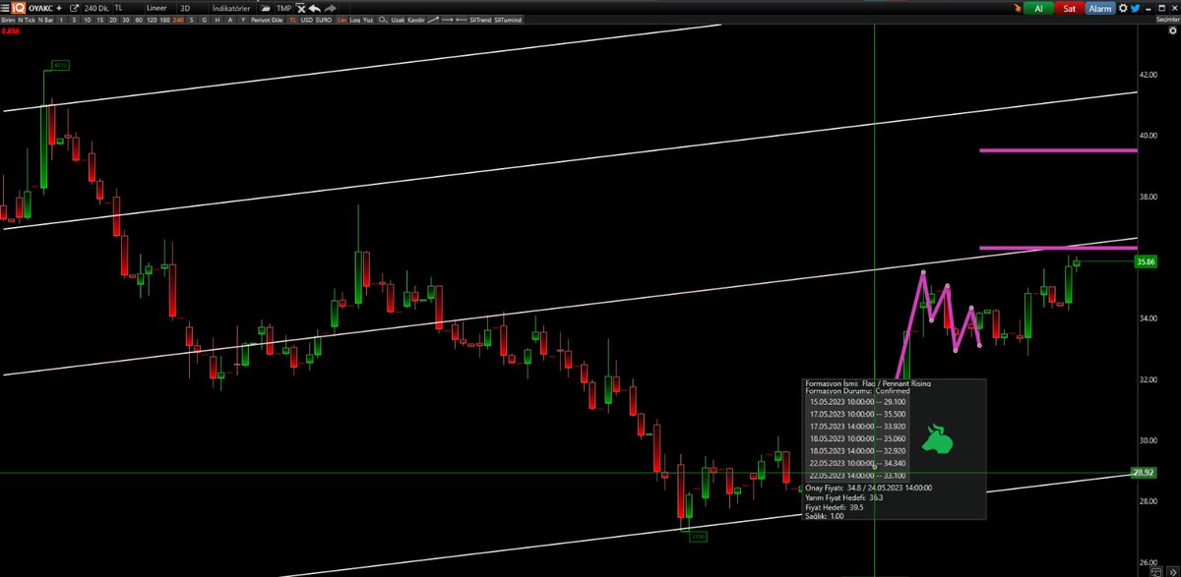Maximize the chart window
The width and height of the screenshot is (1181, 577).
tap(1161, 8)
